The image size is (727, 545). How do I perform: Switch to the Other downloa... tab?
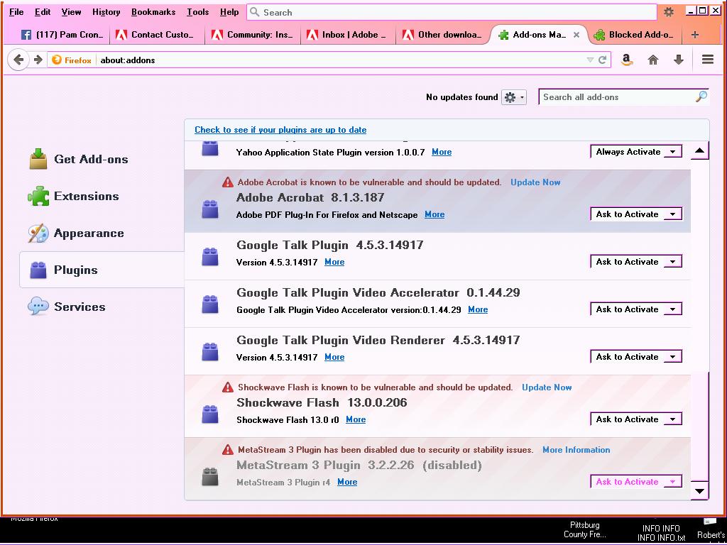pyautogui.click(x=443, y=35)
